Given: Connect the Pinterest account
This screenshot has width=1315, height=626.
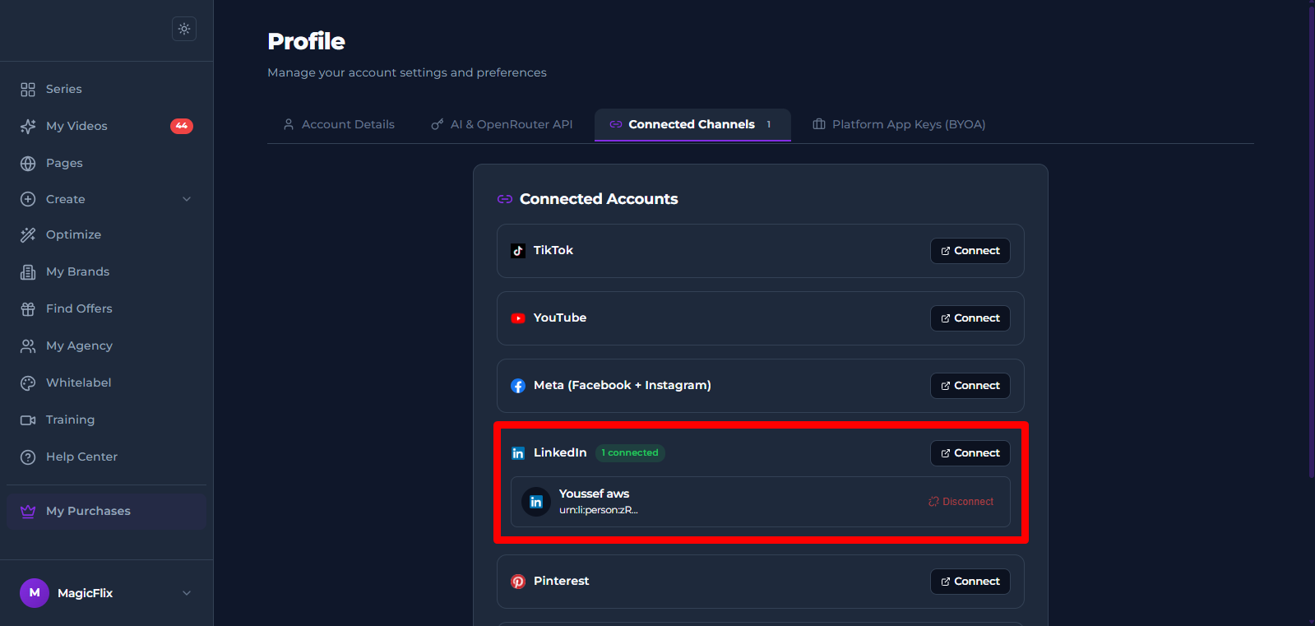Looking at the screenshot, I should coord(970,582).
